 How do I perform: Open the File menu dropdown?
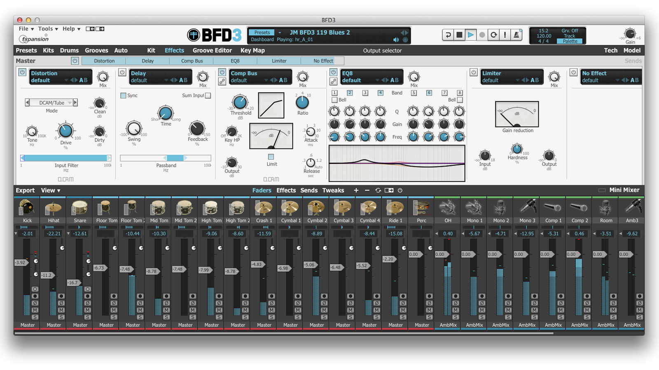click(26, 29)
